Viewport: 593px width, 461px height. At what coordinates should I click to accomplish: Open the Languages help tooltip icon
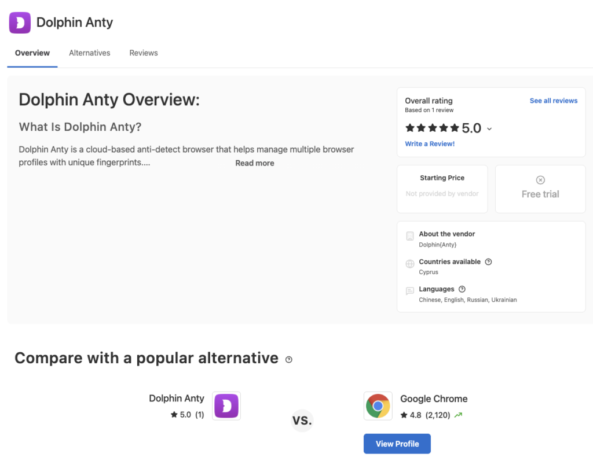462,289
